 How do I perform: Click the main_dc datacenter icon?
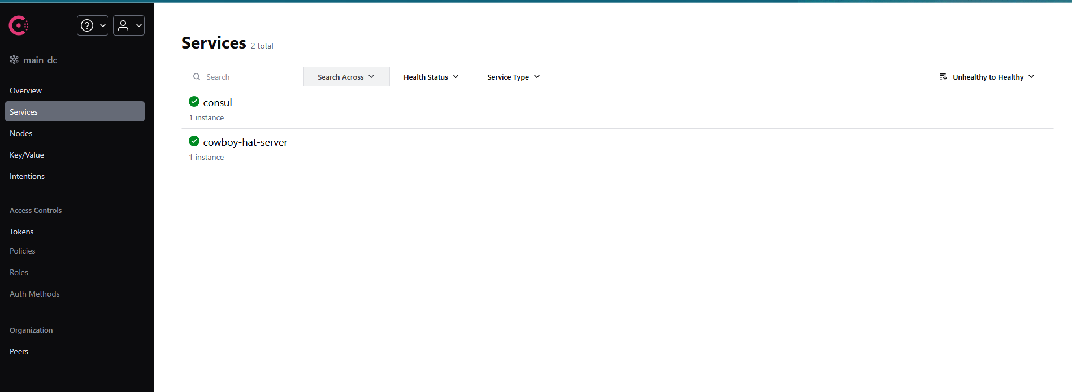(x=14, y=60)
